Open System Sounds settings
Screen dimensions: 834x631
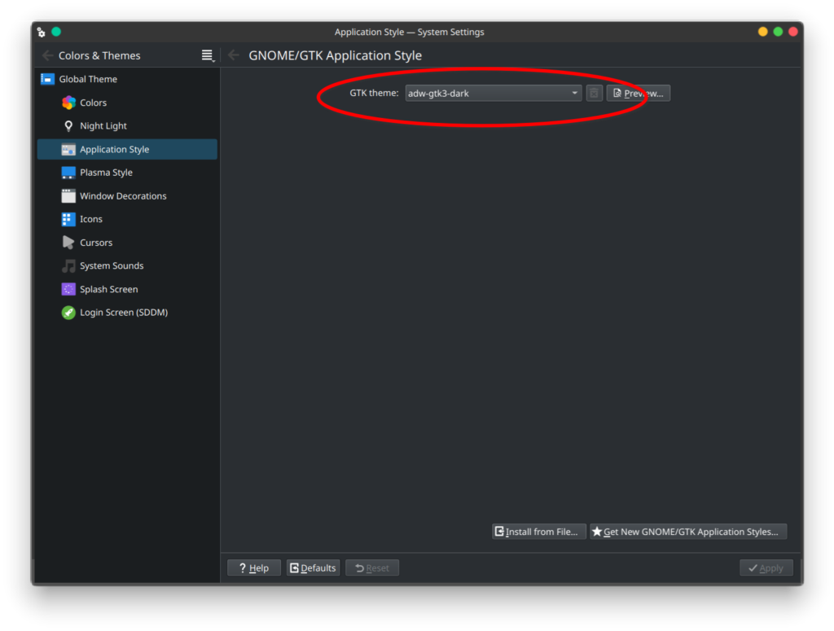coord(111,266)
